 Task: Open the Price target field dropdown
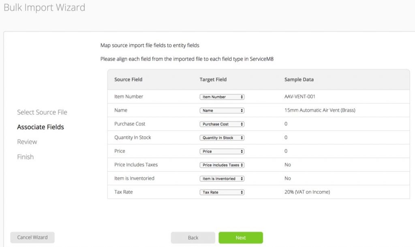222,151
